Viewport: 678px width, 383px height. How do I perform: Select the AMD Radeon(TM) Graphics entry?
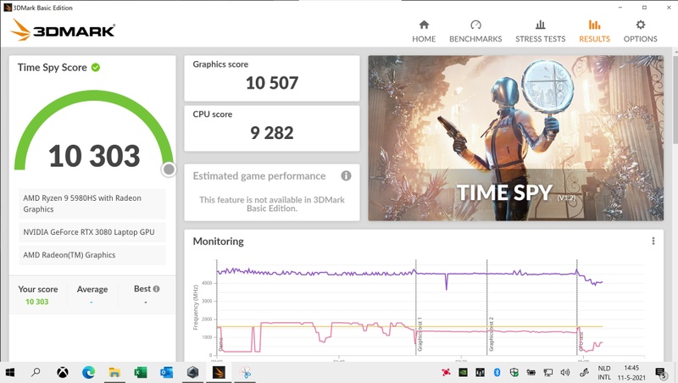(x=92, y=255)
